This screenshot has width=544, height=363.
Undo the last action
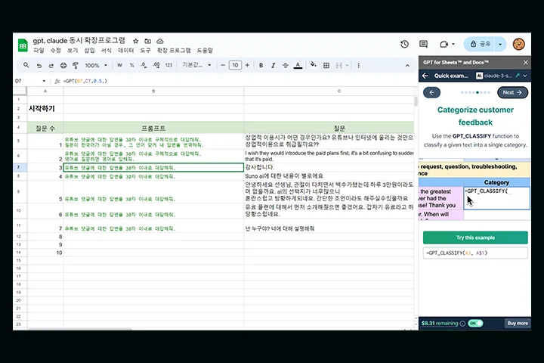click(39, 65)
